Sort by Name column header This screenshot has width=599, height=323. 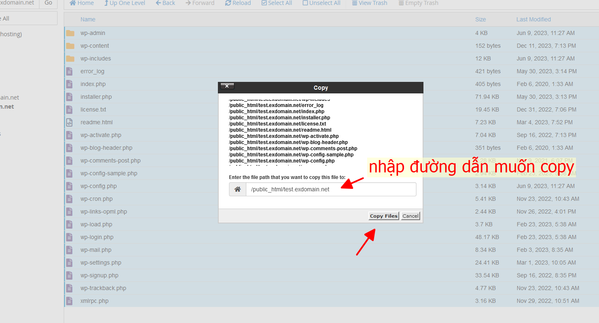[x=88, y=19]
